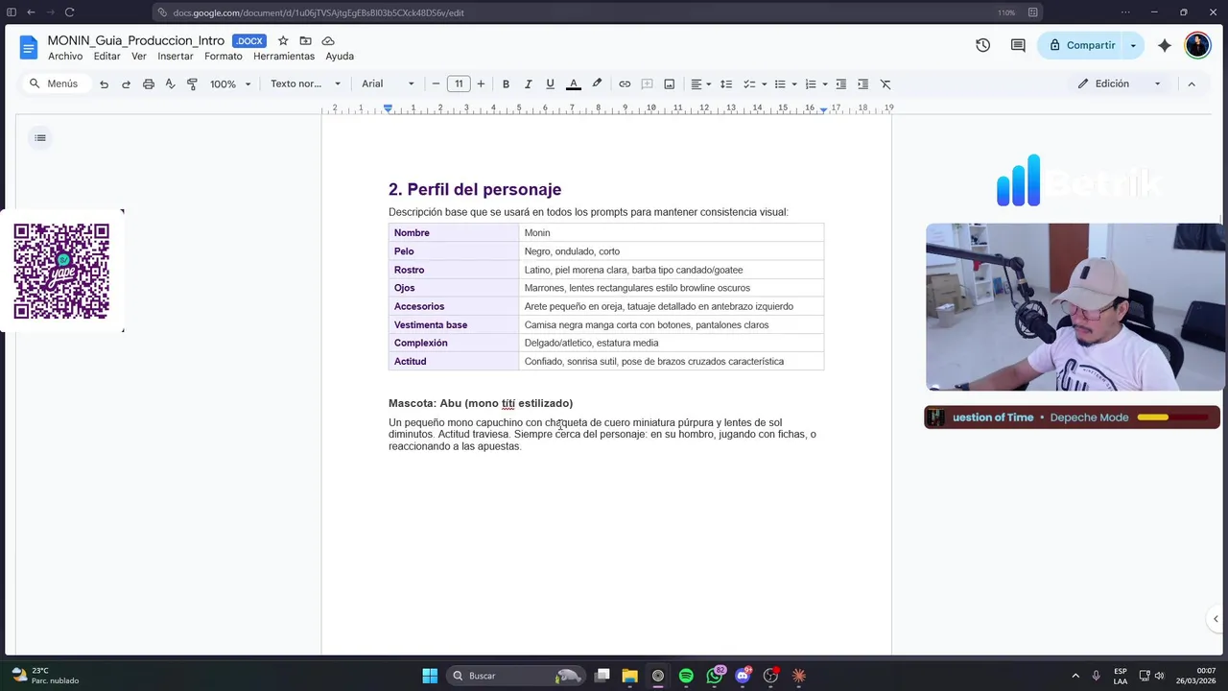Open line and paragraph spacing options
This screenshot has height=691, width=1228.
click(x=726, y=84)
